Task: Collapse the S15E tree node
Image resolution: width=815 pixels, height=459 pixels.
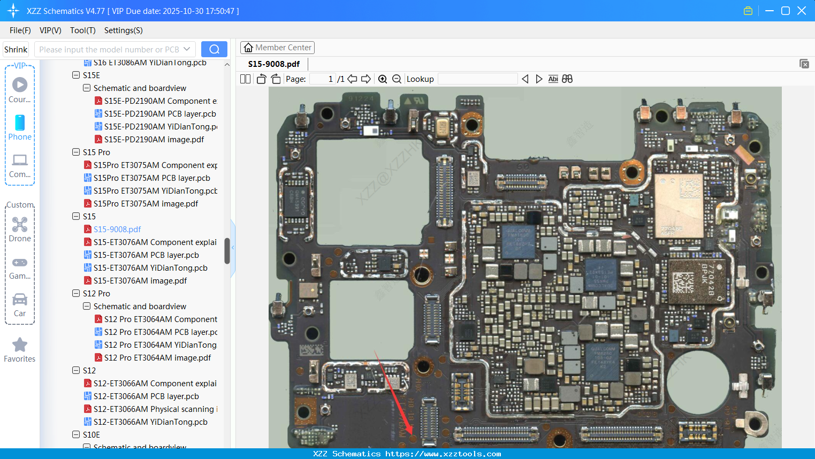Action: click(76, 75)
